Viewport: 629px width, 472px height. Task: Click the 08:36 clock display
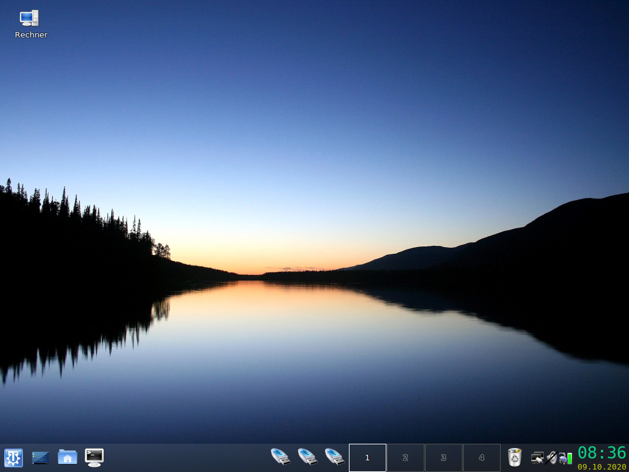pos(602,453)
